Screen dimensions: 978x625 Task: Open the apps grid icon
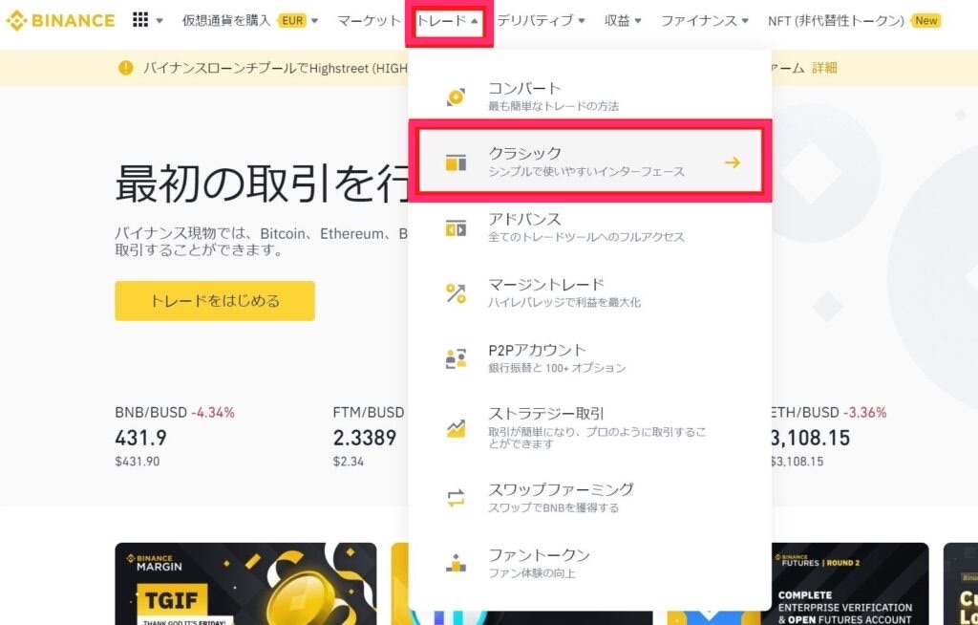pyautogui.click(x=140, y=20)
